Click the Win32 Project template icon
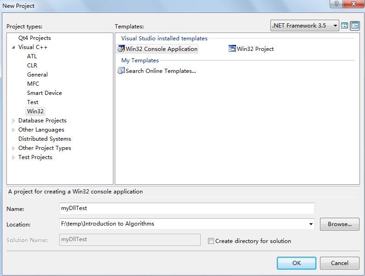365x276 pixels. coord(232,49)
